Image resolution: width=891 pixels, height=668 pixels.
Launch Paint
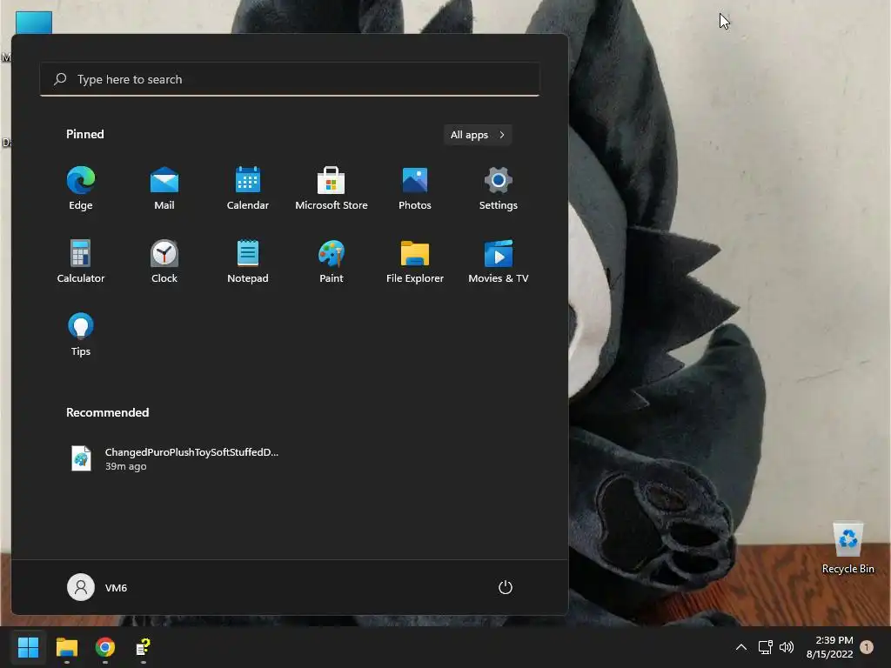pos(332,261)
